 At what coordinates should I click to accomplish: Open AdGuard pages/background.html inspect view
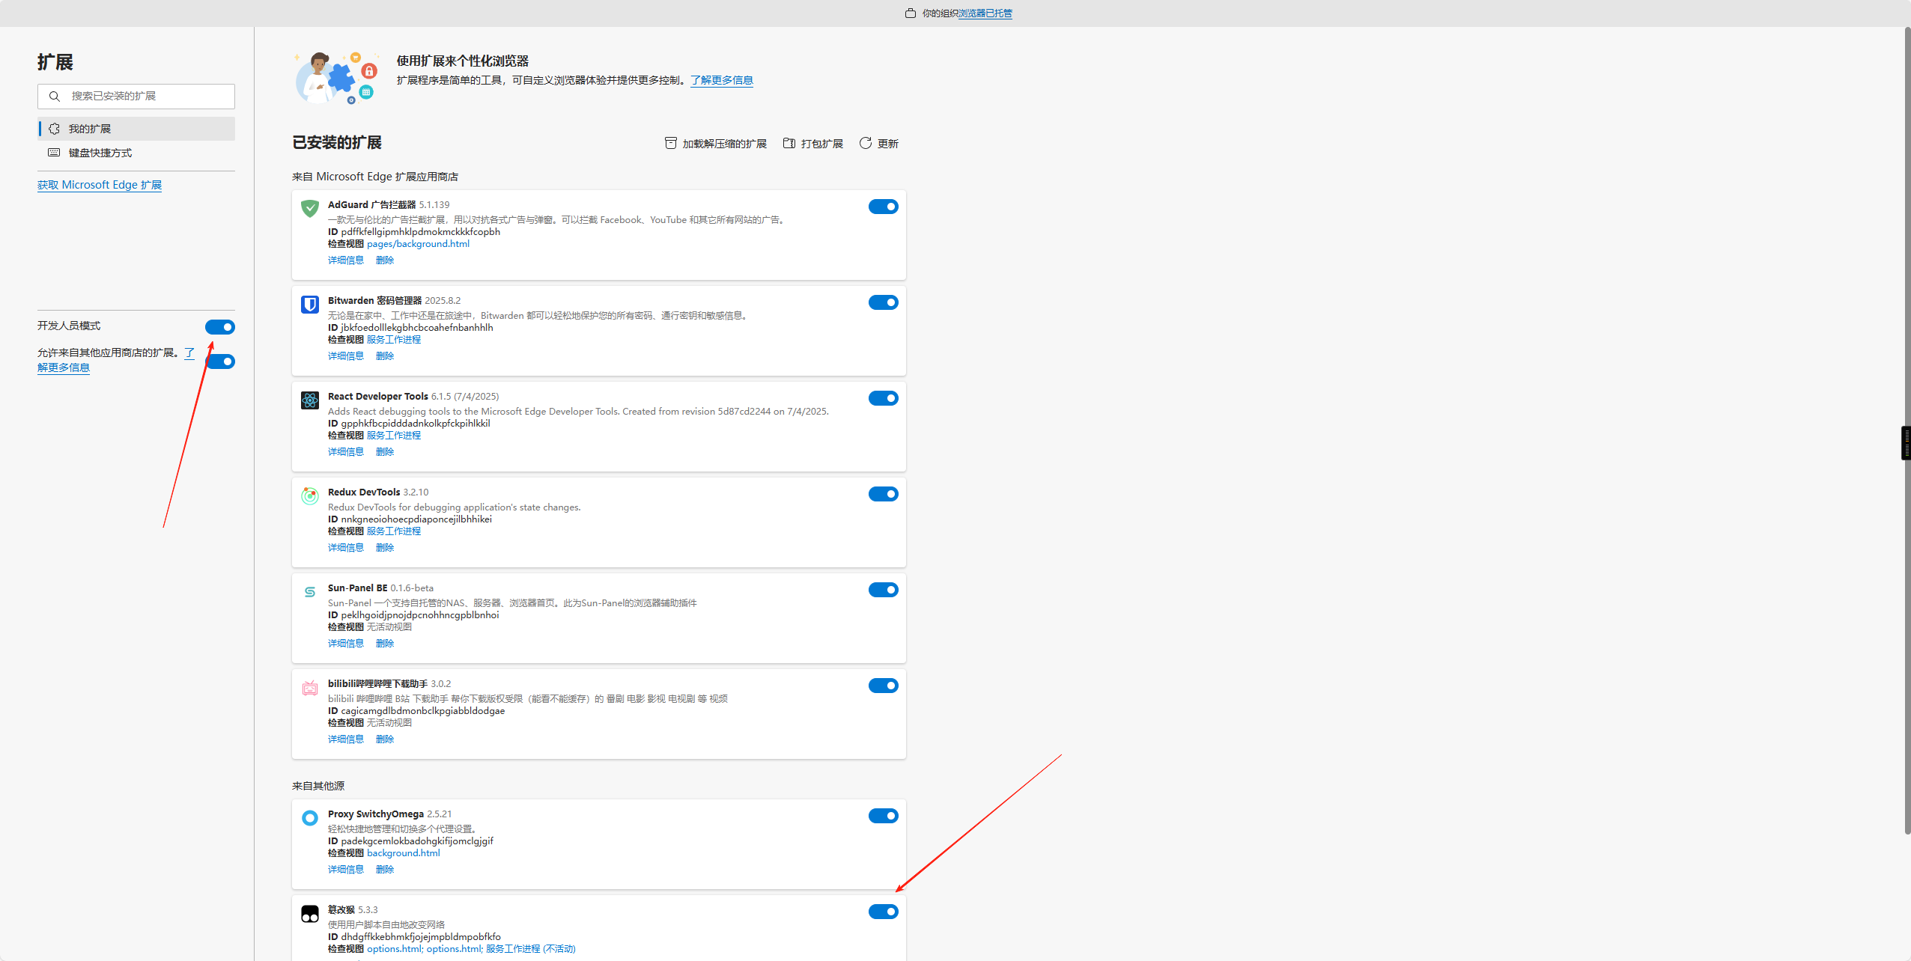coord(418,244)
